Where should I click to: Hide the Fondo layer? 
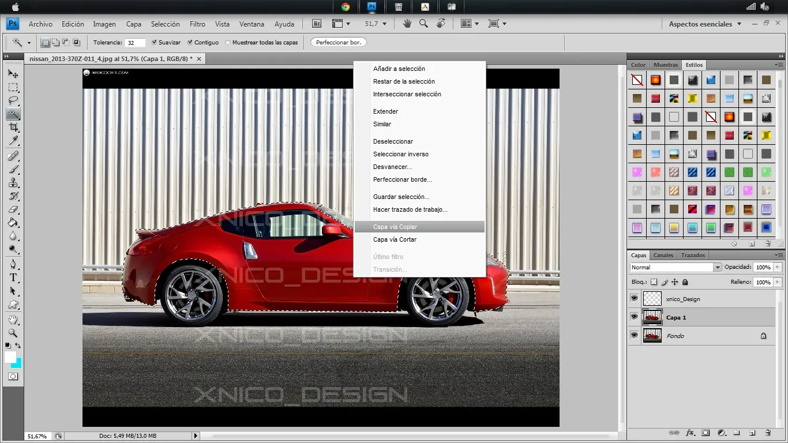click(635, 335)
